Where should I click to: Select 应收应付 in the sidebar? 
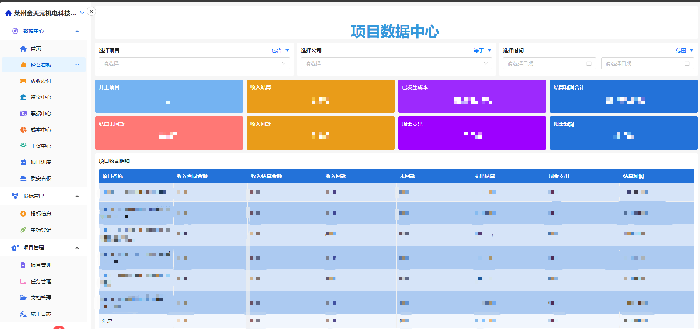pos(41,81)
